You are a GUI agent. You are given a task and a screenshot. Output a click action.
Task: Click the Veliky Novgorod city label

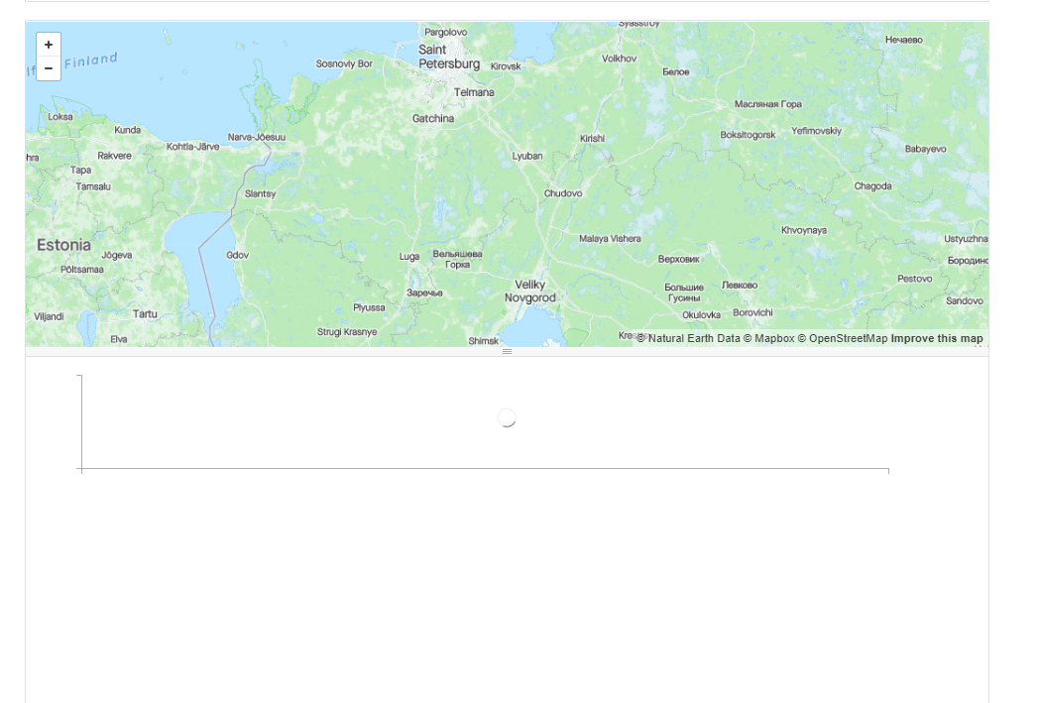coord(530,292)
